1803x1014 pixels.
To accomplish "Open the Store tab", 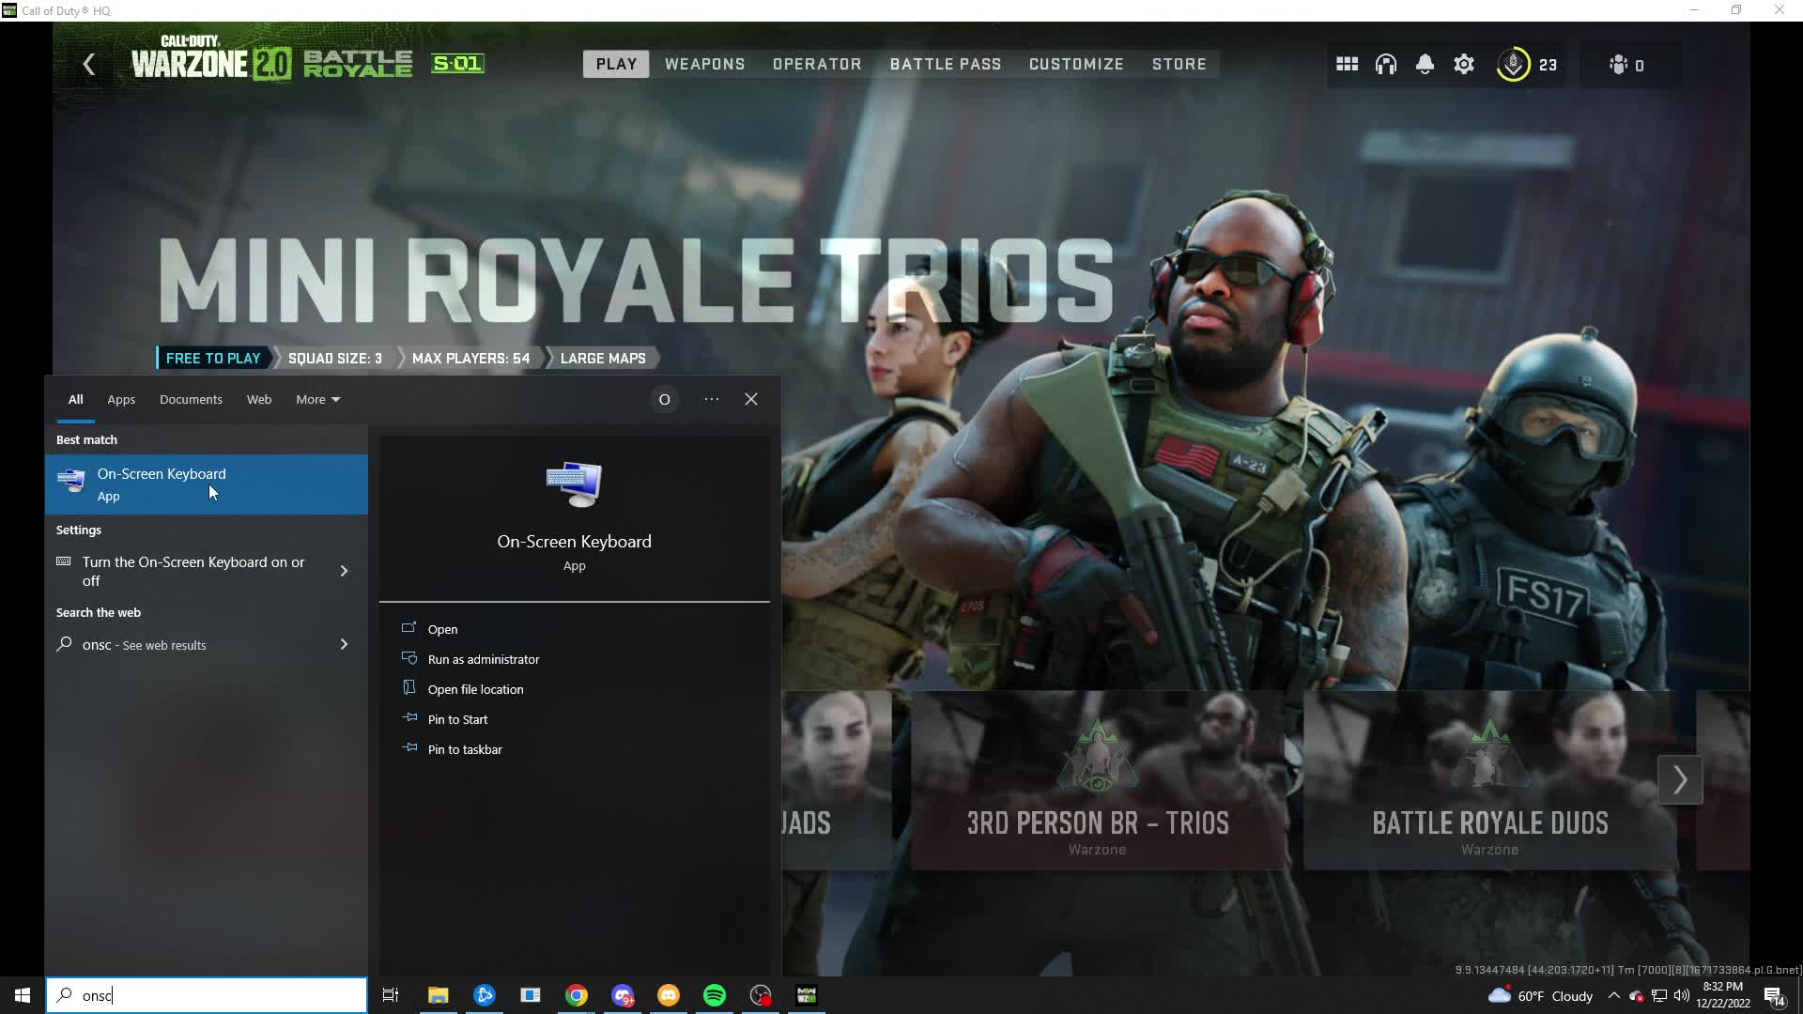I will point(1179,64).
